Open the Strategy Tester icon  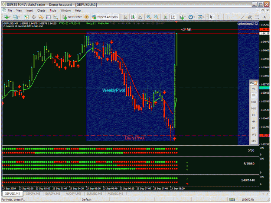56,17
